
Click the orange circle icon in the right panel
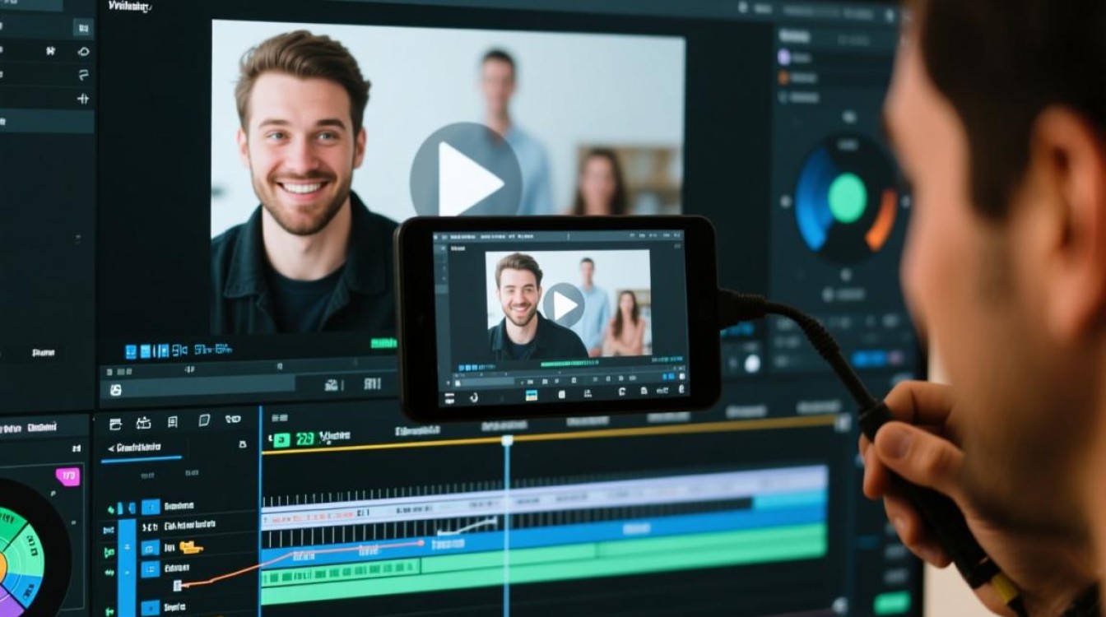point(784,77)
